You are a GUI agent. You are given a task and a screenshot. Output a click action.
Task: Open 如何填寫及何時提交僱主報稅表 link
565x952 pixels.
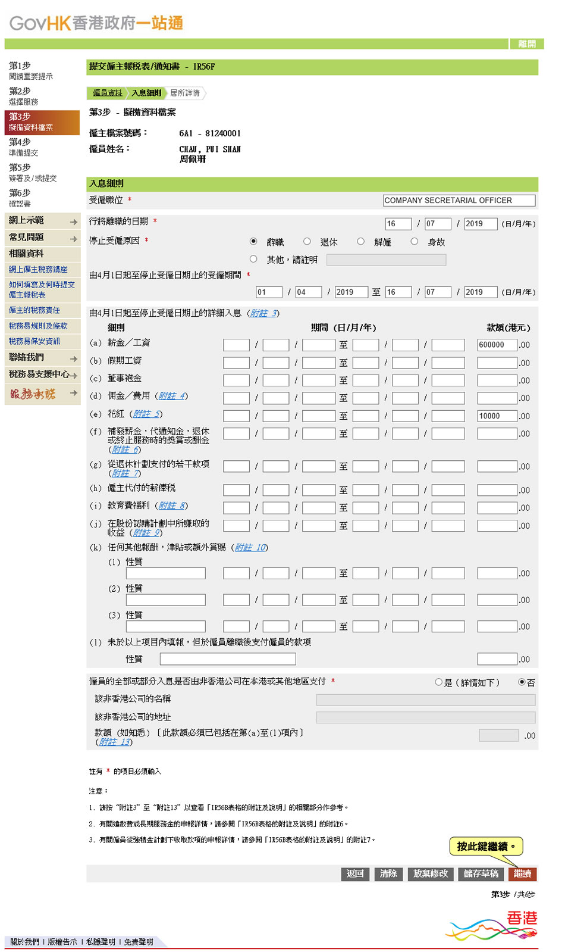(x=42, y=290)
